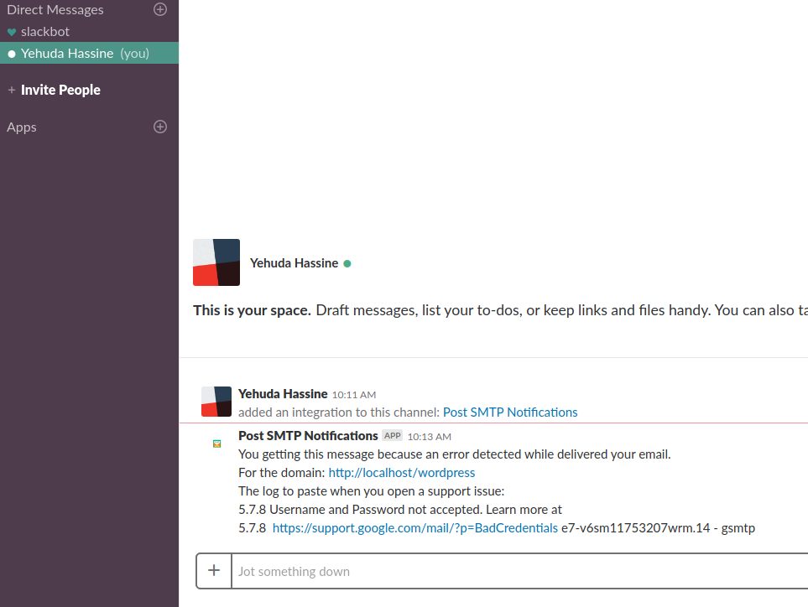Click the slackbot heart status icon
This screenshot has width=808, height=607.
12,33
